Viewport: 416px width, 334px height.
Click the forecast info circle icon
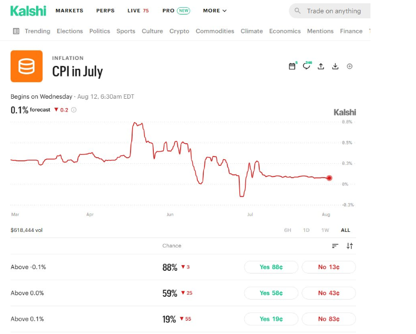point(74,110)
